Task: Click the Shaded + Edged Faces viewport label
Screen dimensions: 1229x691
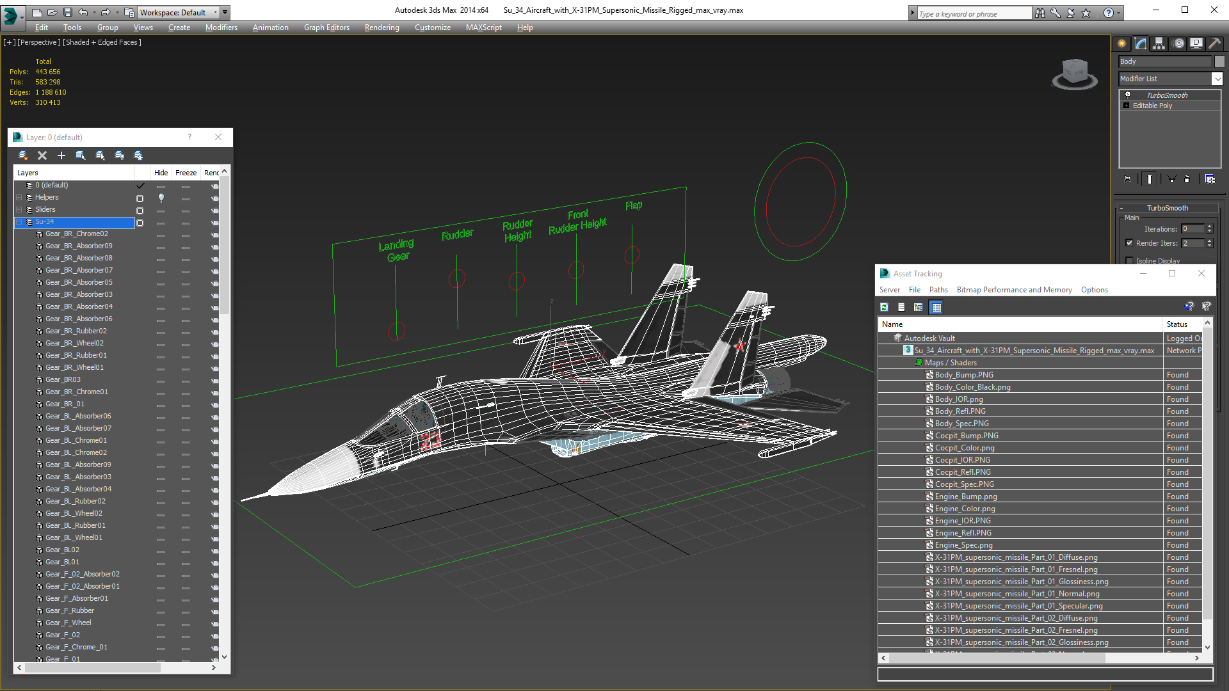Action: tap(102, 42)
